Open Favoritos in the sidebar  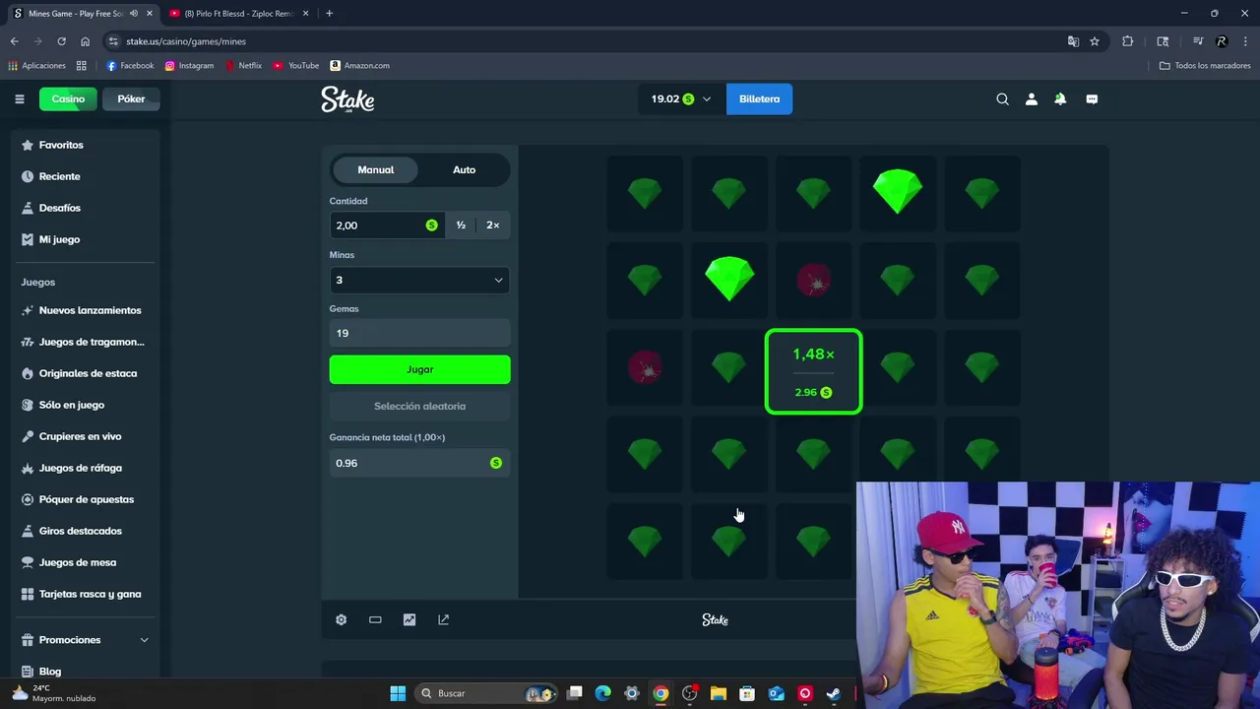(x=86, y=145)
